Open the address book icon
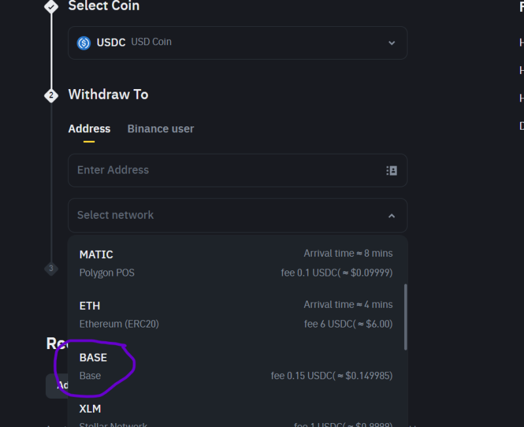The image size is (524, 427). [x=391, y=171]
